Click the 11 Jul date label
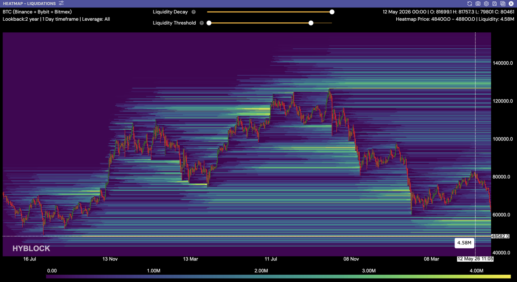This screenshot has height=282, width=517. click(271, 259)
